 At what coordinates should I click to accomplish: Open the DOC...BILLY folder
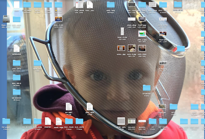tap(184, 121)
